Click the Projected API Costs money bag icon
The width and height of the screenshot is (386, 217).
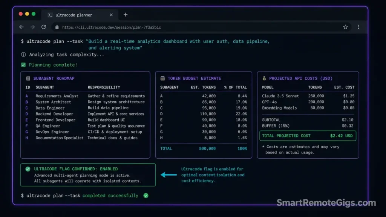[x=264, y=78]
